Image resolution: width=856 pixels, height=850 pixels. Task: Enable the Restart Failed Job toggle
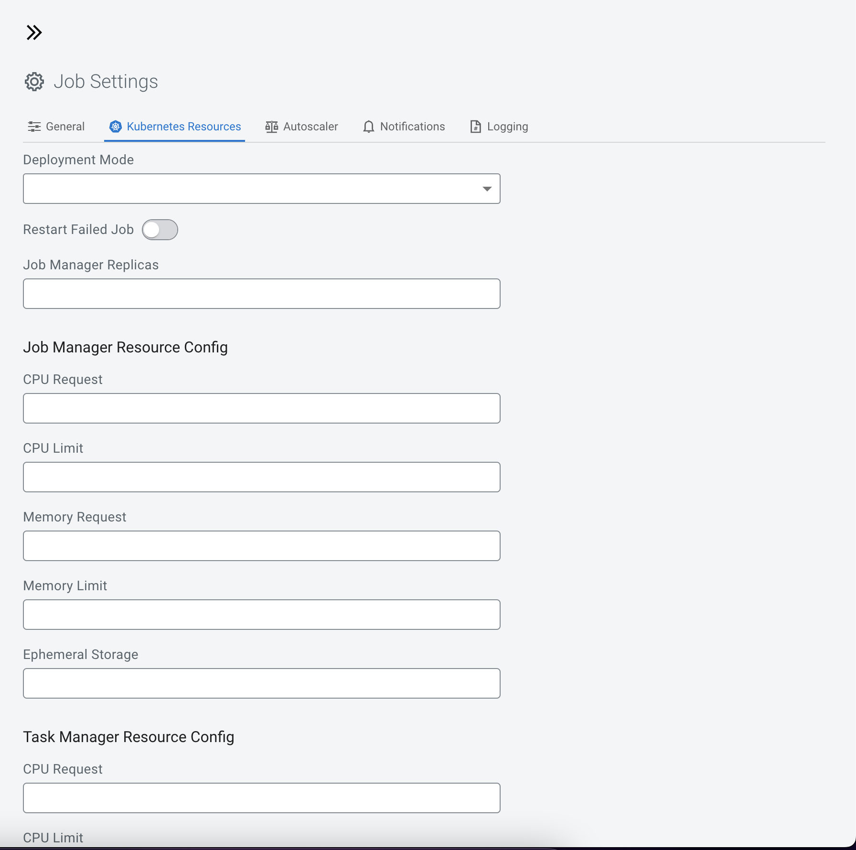(x=160, y=230)
